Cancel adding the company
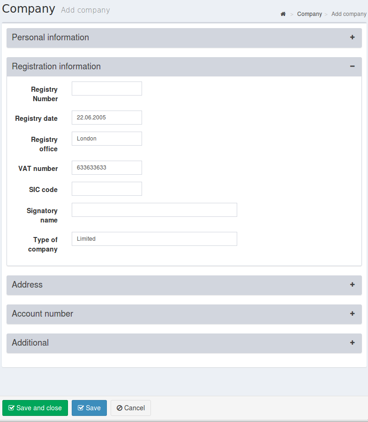This screenshot has height=422, width=368. [131, 408]
